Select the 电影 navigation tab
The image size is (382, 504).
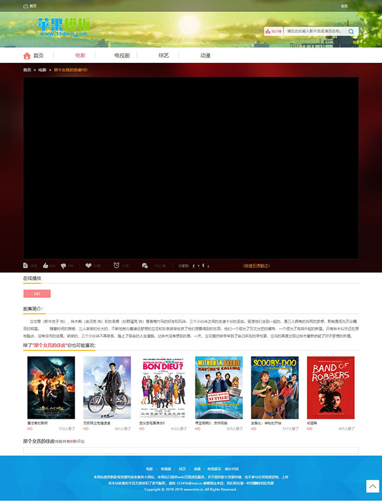point(80,56)
